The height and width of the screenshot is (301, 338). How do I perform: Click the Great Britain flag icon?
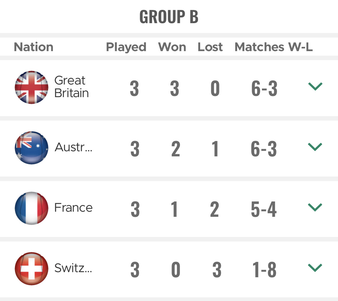pyautogui.click(x=32, y=88)
